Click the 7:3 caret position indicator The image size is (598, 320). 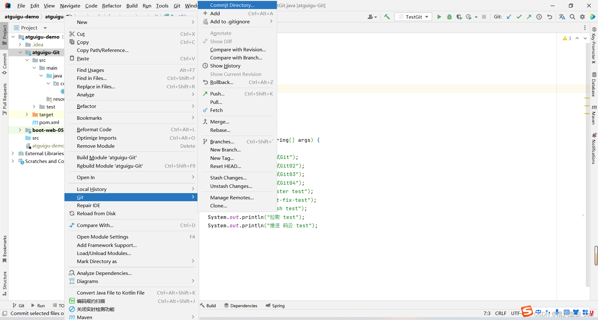pyautogui.click(x=487, y=313)
